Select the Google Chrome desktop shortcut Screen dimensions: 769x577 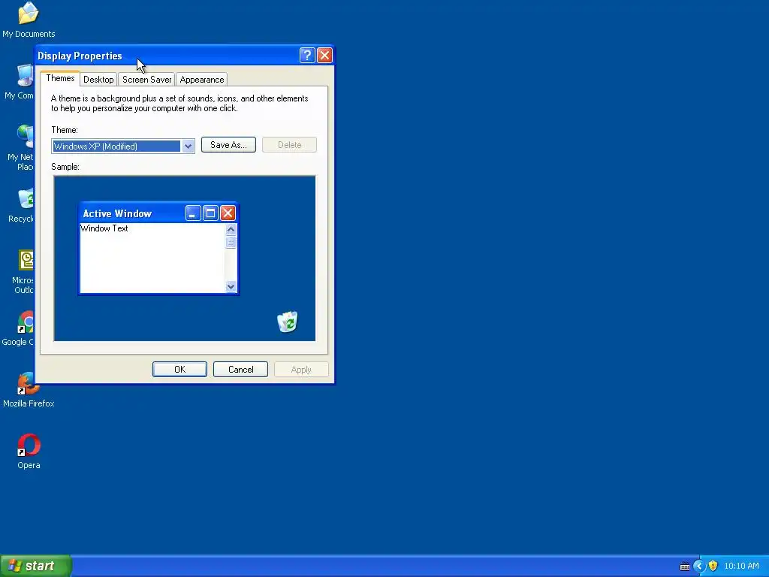pos(18,329)
